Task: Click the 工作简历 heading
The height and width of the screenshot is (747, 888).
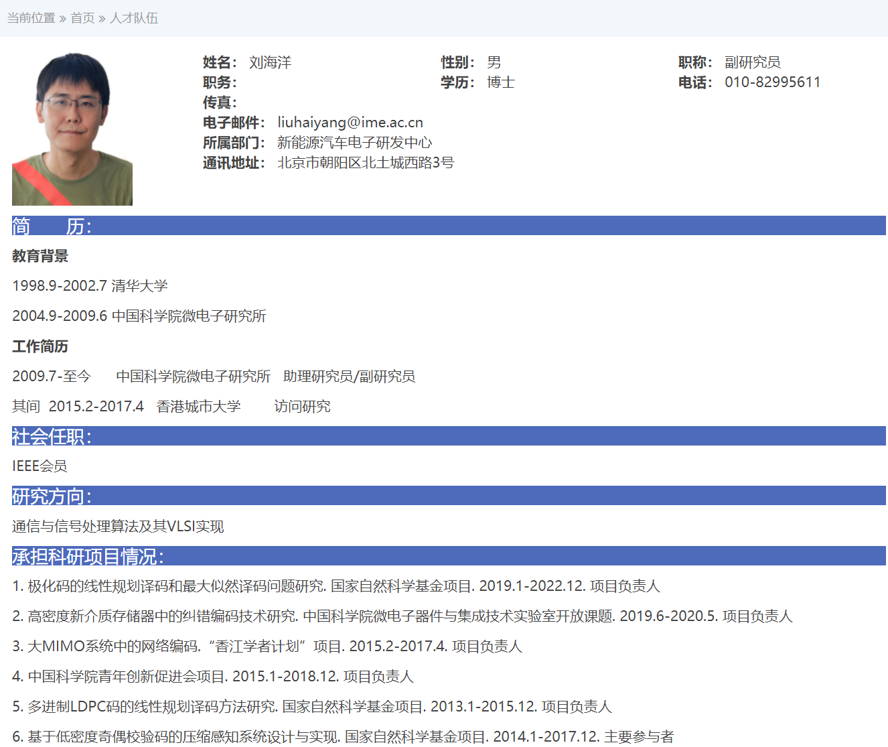Action: coord(40,346)
